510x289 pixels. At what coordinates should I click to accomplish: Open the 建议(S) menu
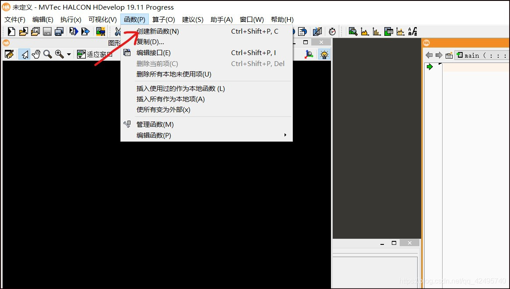(193, 20)
